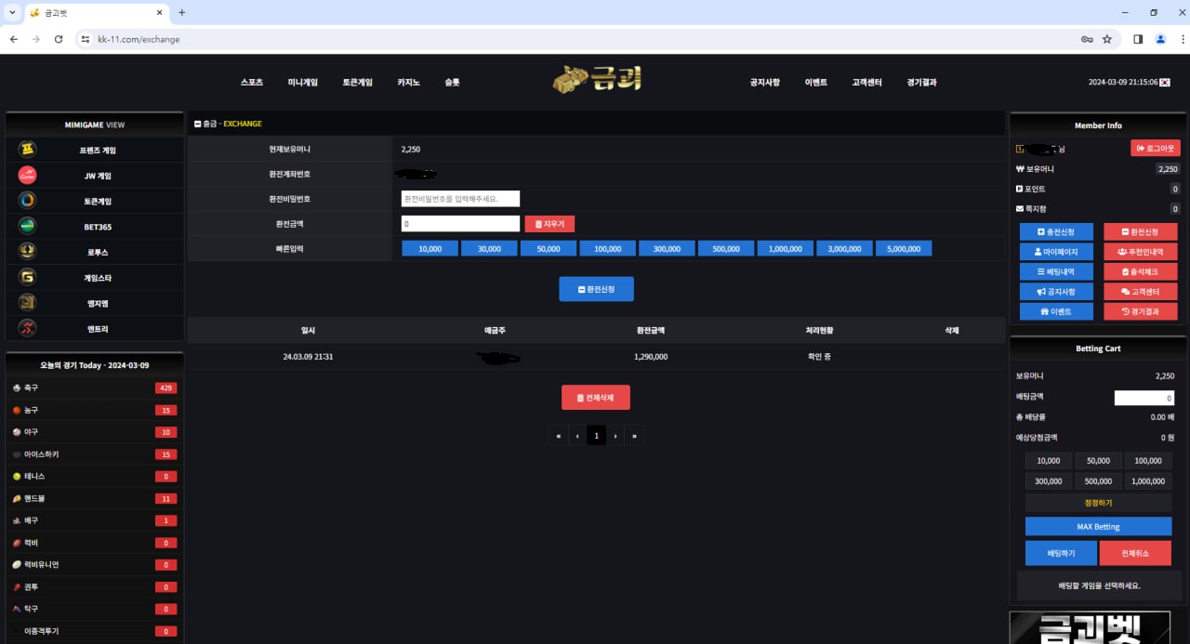Bookmark this page with the star icon
This screenshot has width=1190, height=644.
pos(1107,39)
